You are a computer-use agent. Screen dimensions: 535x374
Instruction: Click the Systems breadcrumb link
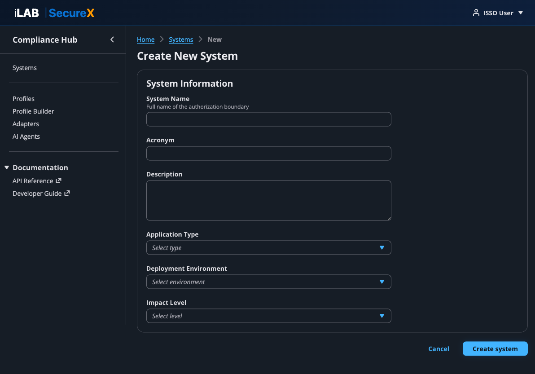pyautogui.click(x=181, y=40)
